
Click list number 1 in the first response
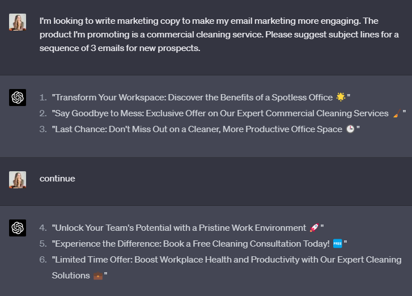click(x=43, y=98)
